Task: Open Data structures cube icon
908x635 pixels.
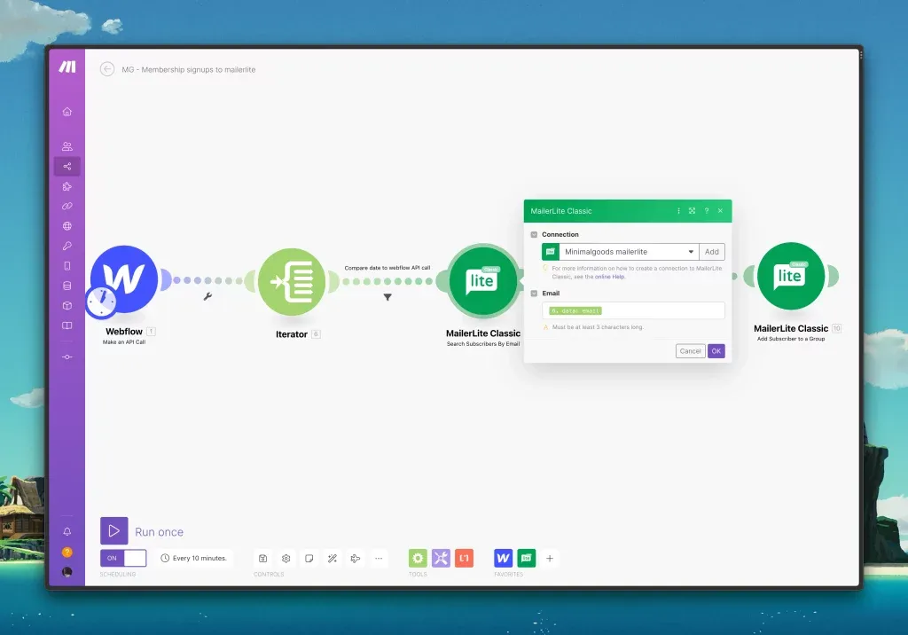Action: [x=67, y=305]
